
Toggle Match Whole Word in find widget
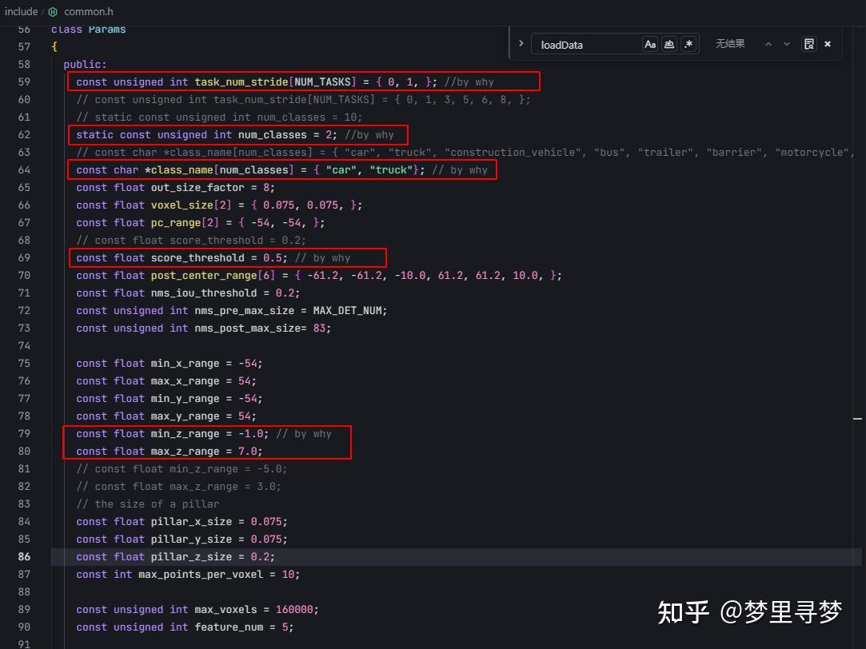668,44
